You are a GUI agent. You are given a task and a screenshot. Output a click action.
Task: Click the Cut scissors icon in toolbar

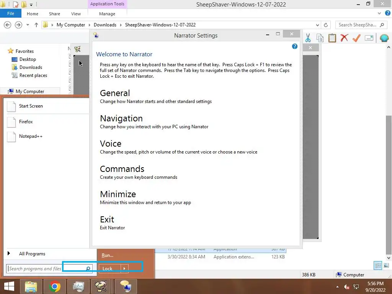click(308, 38)
